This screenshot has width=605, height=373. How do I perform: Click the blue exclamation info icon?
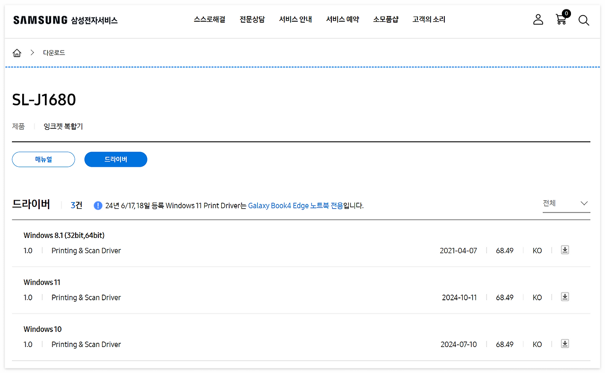click(98, 205)
